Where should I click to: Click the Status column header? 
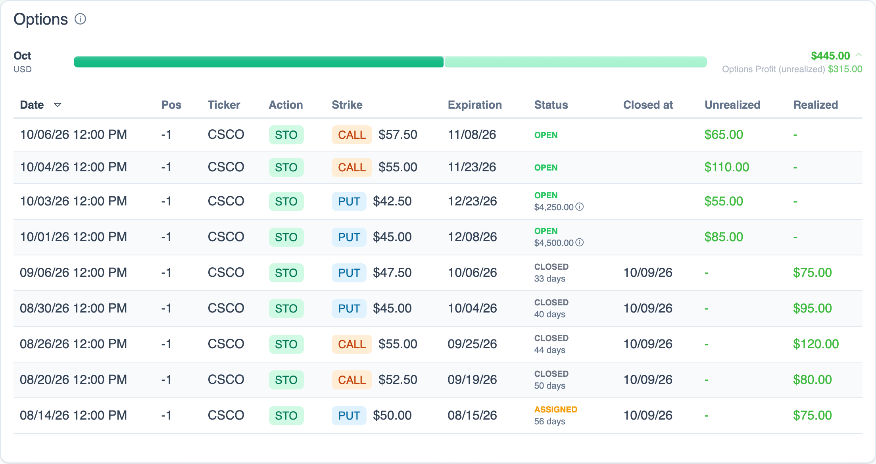(551, 105)
